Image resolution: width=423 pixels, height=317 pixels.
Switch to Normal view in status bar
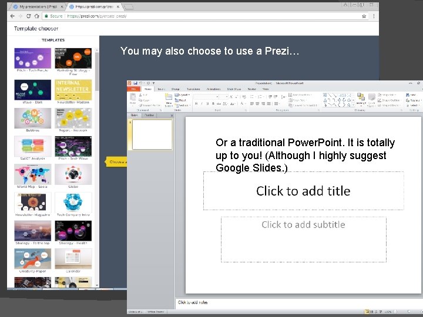click(x=367, y=312)
